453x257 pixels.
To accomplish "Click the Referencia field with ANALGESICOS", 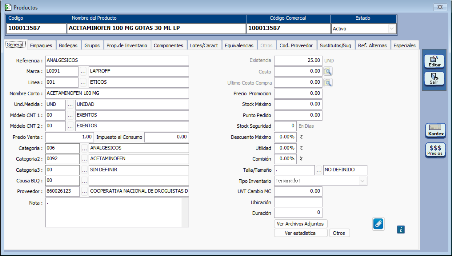I will [x=117, y=60].
